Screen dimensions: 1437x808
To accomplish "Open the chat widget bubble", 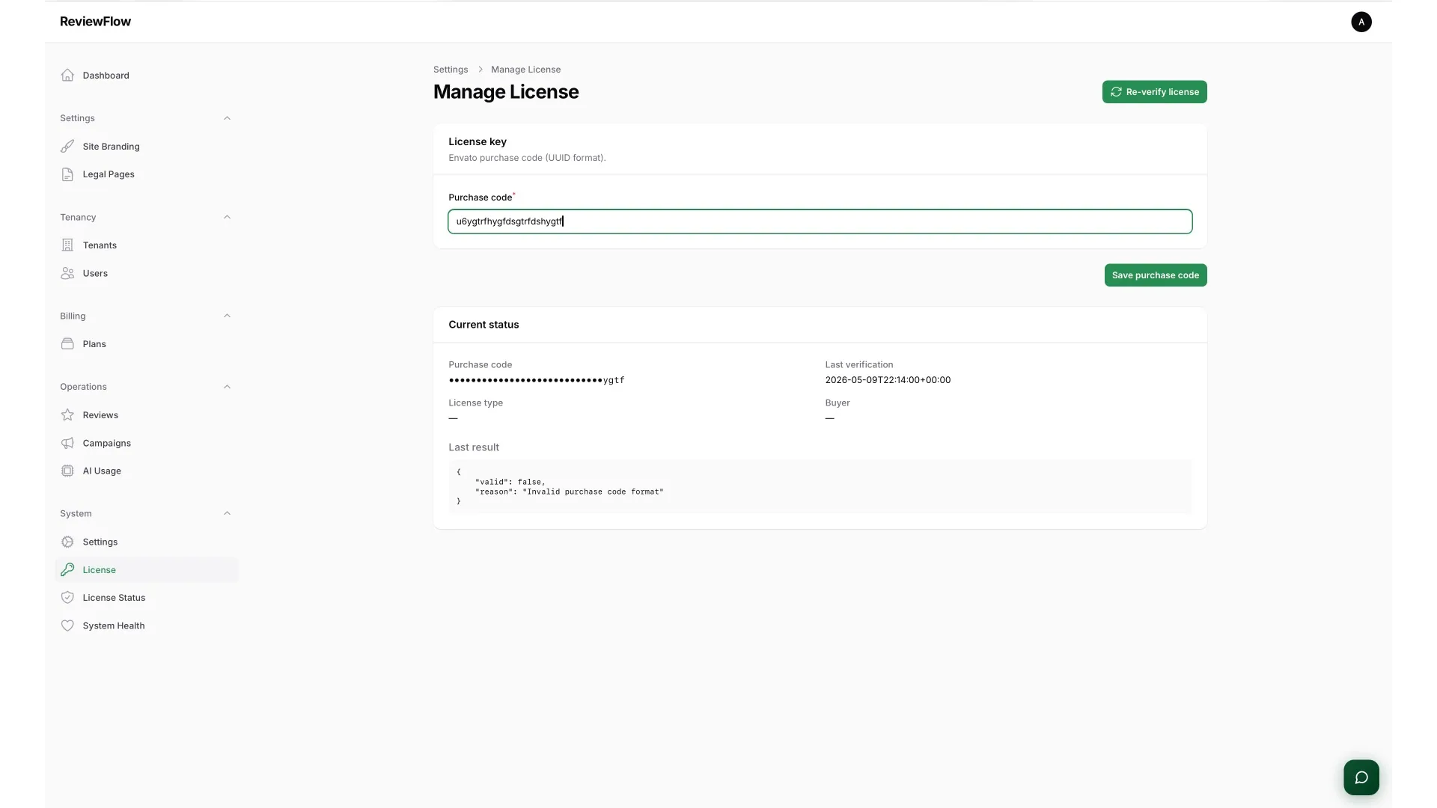I will 1361,777.
